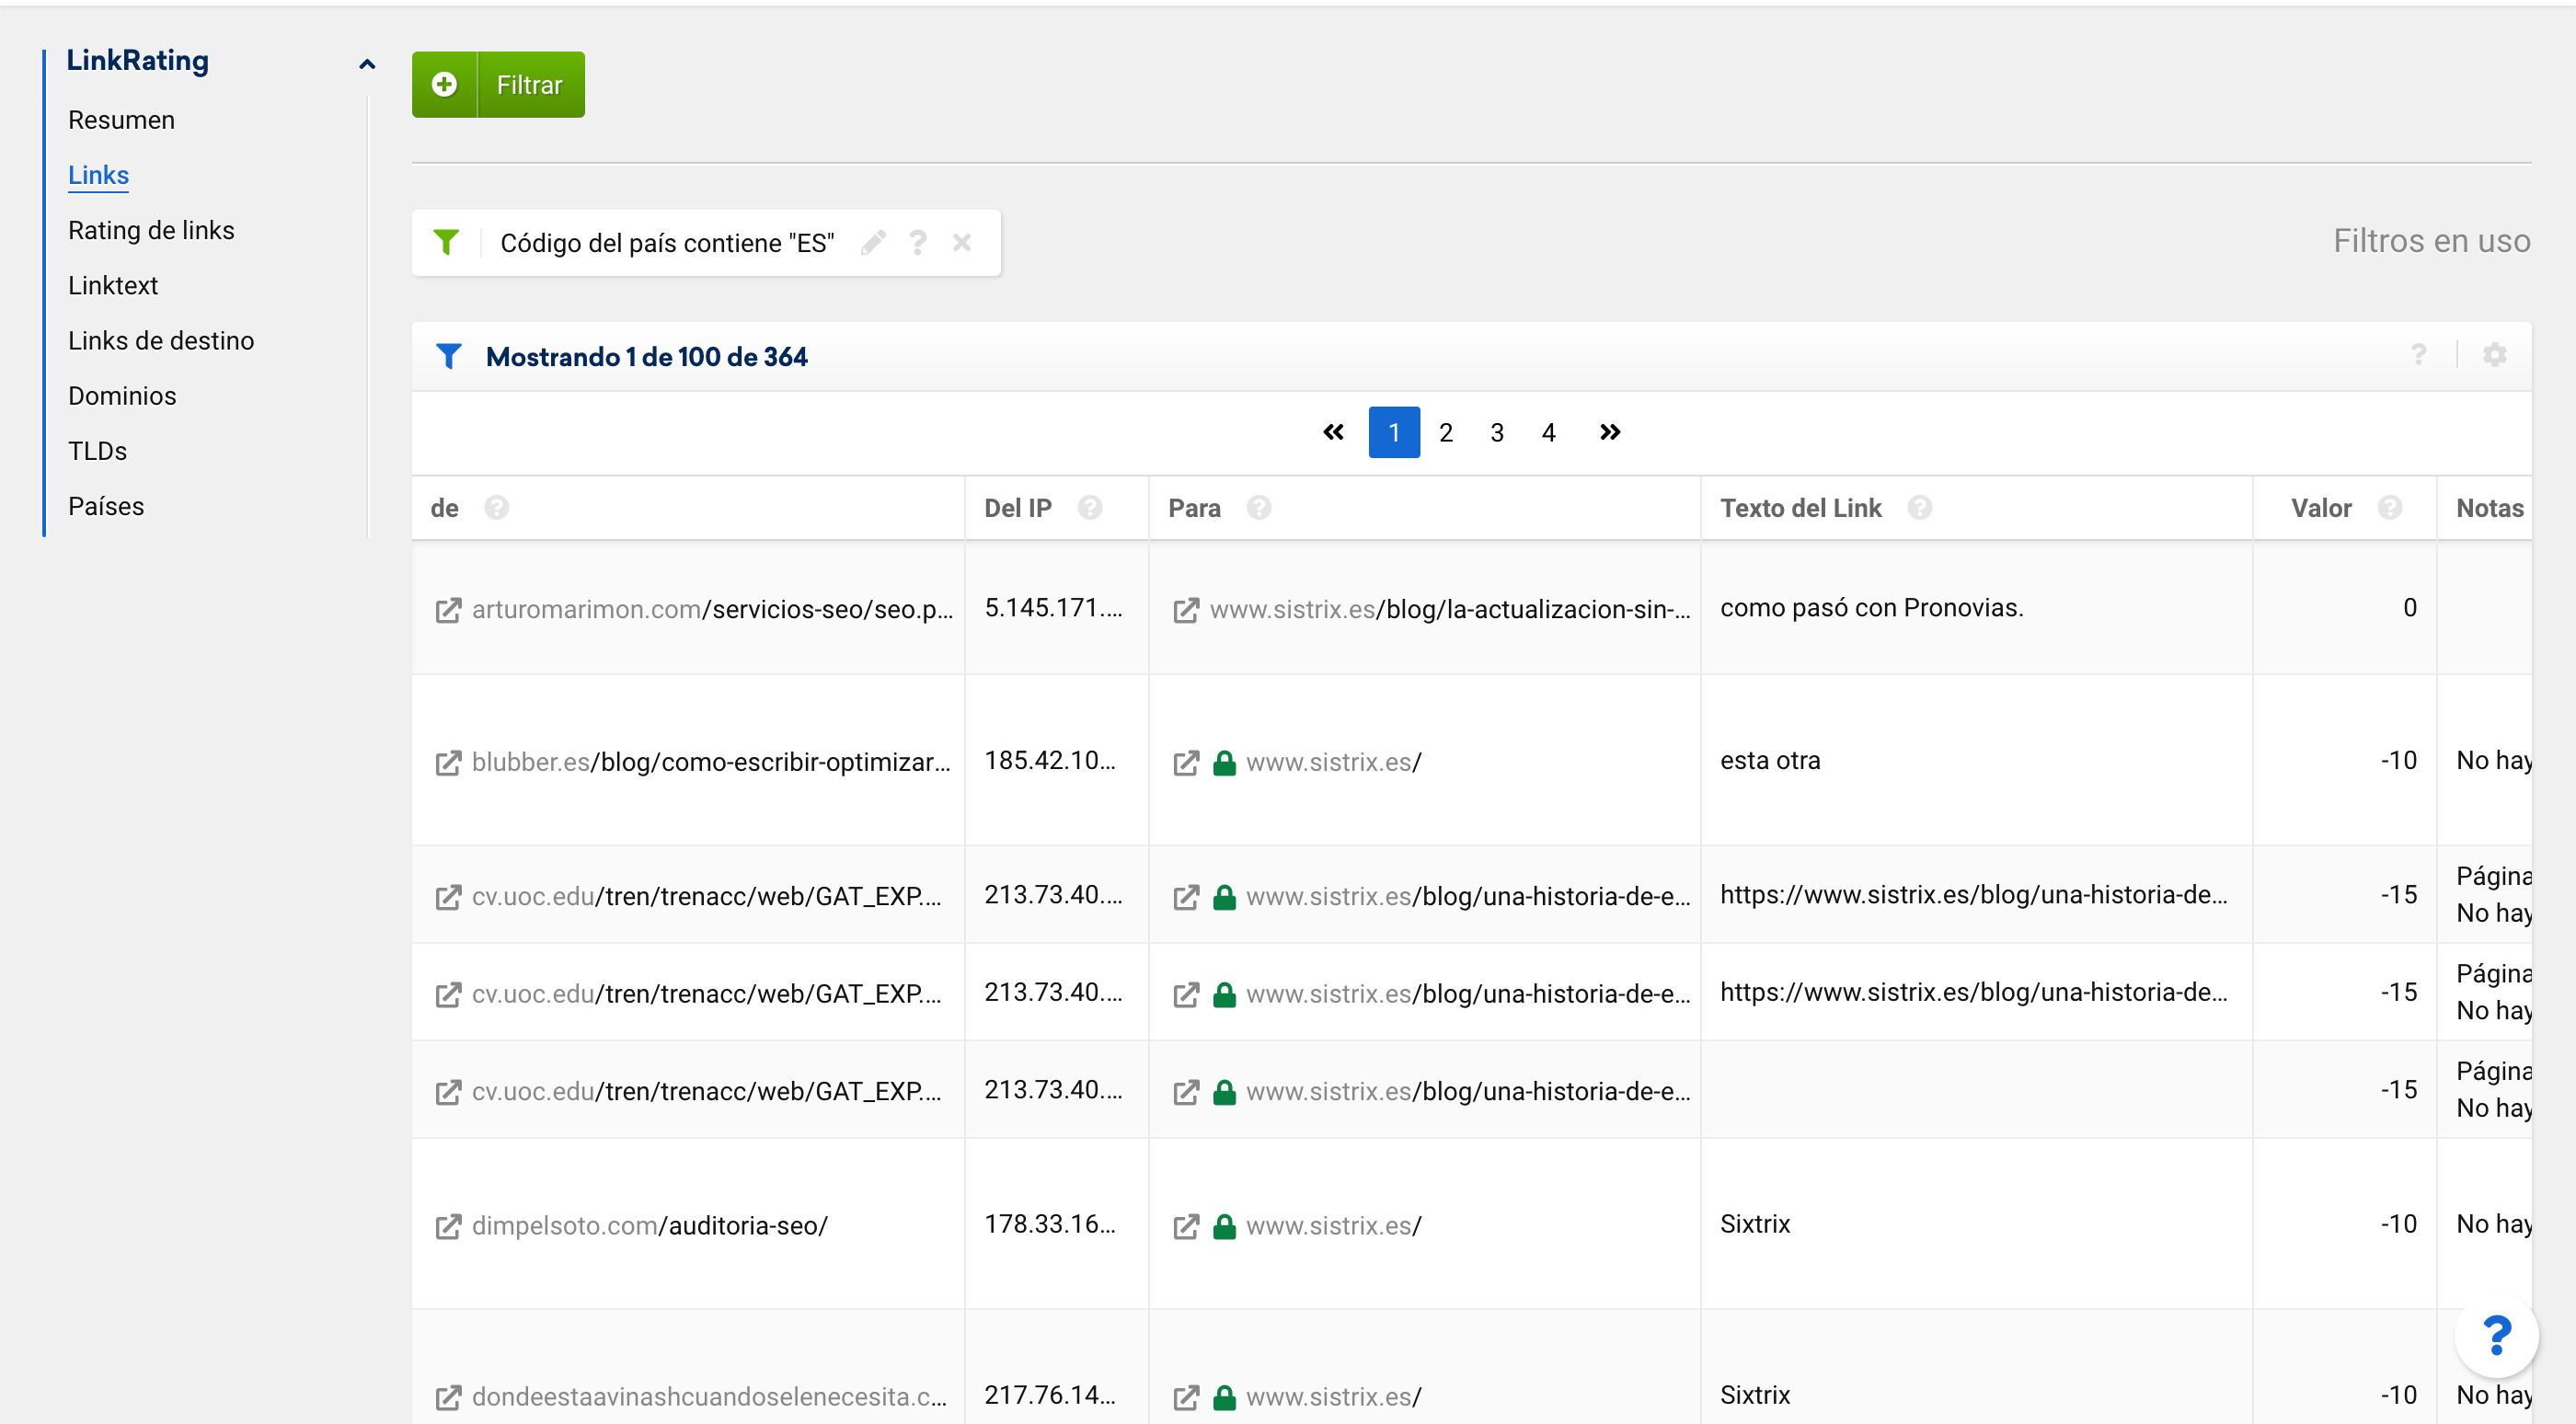Select Países in the sidebar menu

(106, 506)
